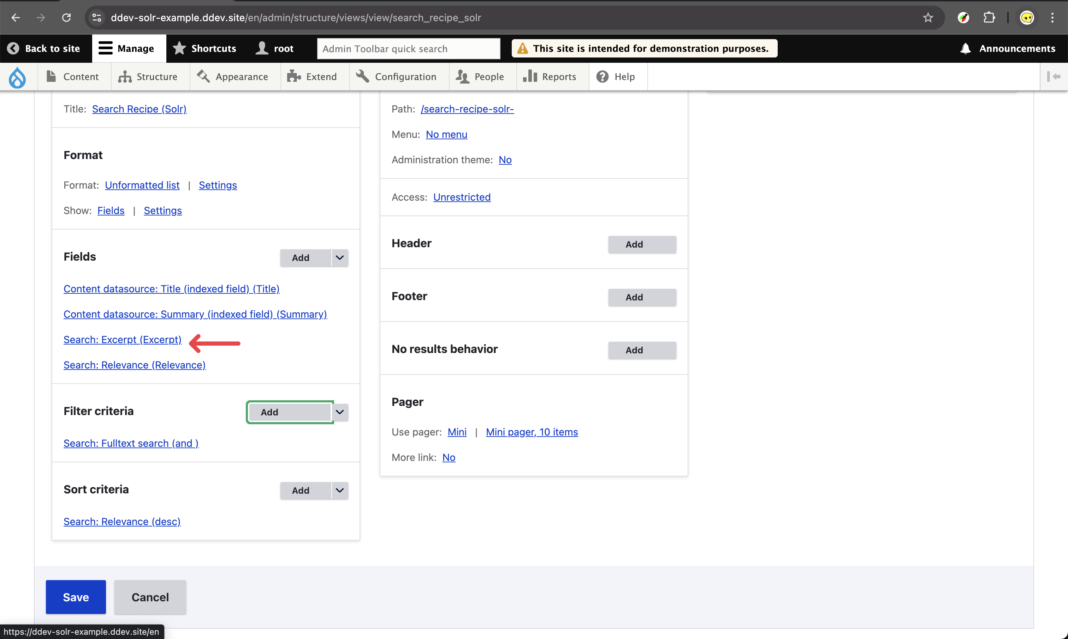Click Add button beside Header
Screen dimensions: 1068x639
click(642, 244)
